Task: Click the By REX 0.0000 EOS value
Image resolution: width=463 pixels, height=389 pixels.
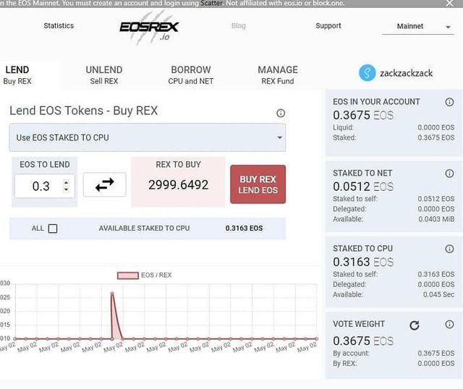Action: tap(436, 363)
